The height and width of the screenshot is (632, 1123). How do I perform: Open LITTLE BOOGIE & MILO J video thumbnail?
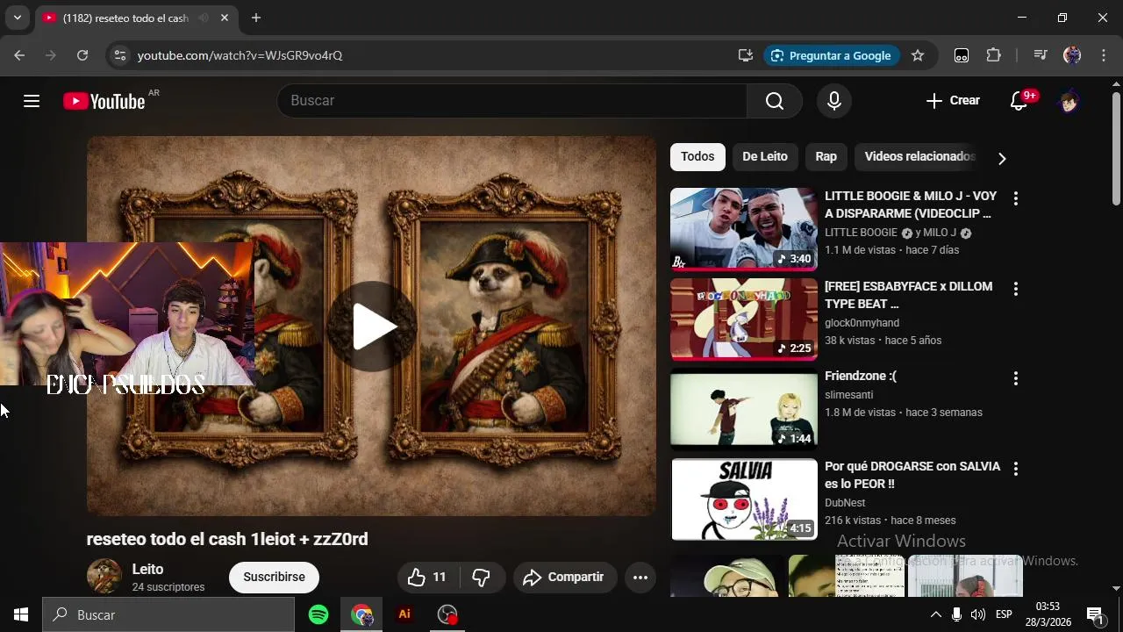click(x=744, y=228)
